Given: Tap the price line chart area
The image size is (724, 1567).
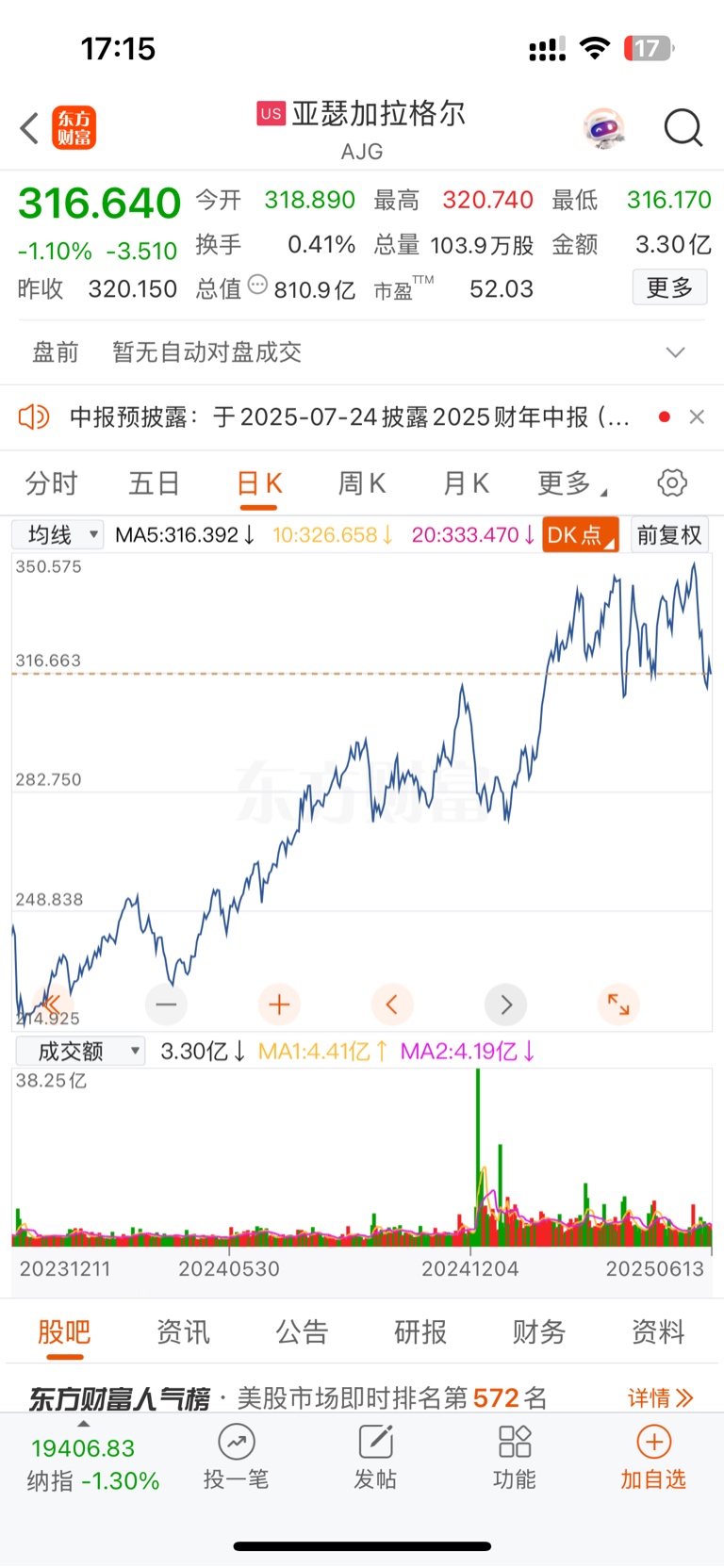Looking at the screenshot, I should click(x=362, y=792).
